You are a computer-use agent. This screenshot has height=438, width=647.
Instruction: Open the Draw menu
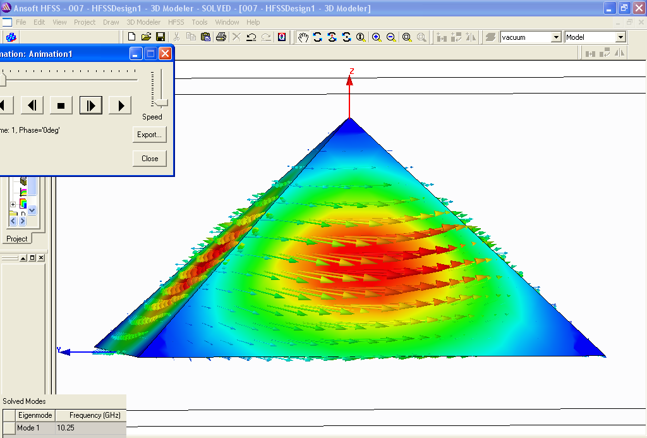click(x=111, y=22)
